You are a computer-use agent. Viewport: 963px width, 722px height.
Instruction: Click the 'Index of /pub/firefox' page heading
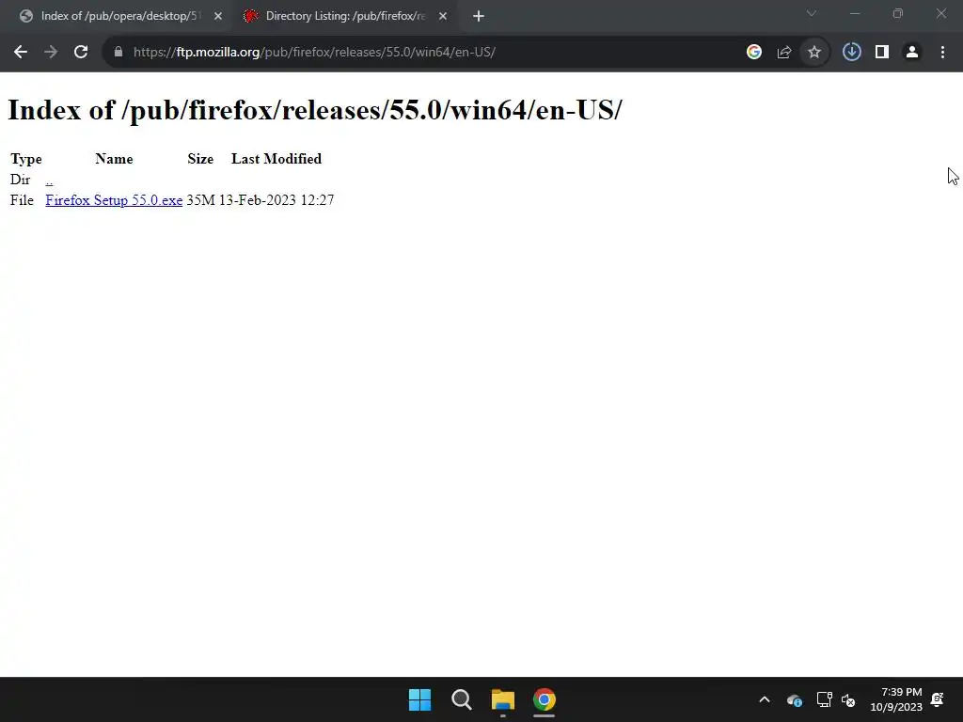tap(314, 111)
